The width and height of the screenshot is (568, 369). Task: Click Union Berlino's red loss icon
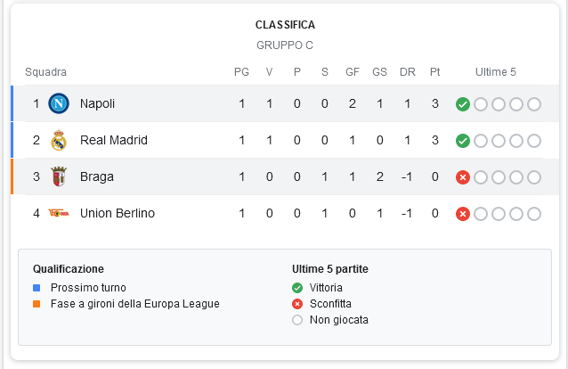(463, 214)
